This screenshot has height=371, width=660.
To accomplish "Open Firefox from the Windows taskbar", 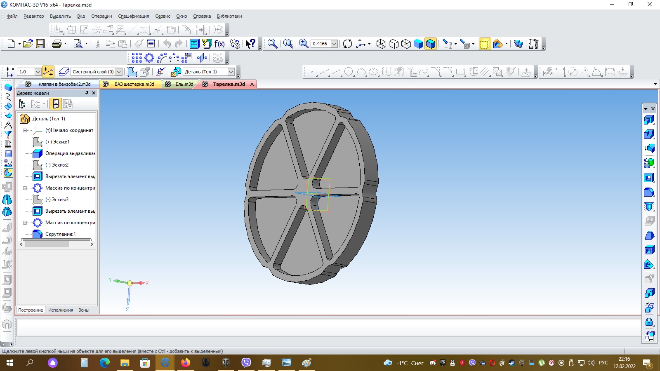I will (x=186, y=363).
